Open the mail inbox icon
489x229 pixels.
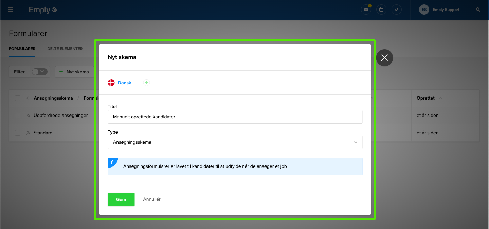click(366, 10)
